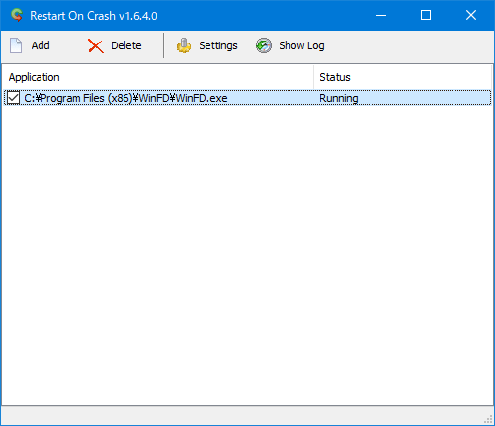Uncheck the WinFD.exe monitoring checkbox
The image size is (495, 426).
(x=13, y=98)
